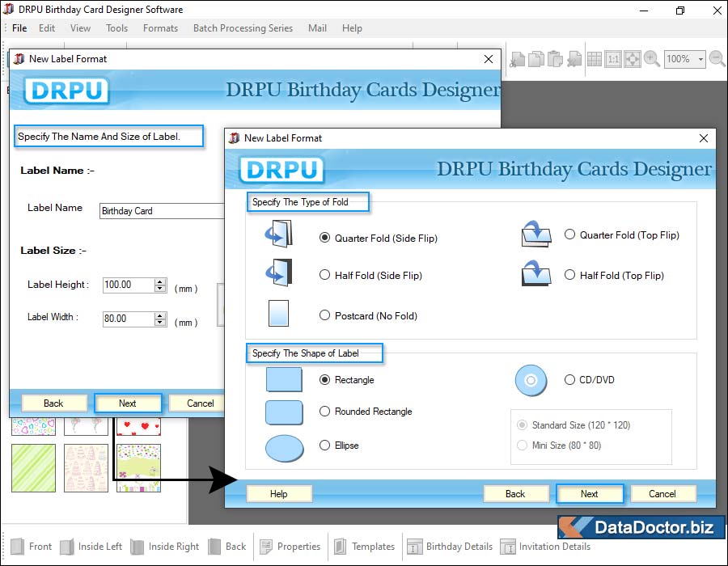The width and height of the screenshot is (728, 566).
Task: Click Cancel in the label size dialog
Action: [197, 403]
